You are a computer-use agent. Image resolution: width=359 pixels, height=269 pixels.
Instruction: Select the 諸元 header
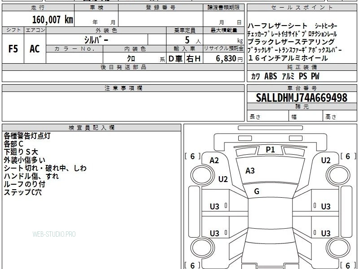click(302, 107)
